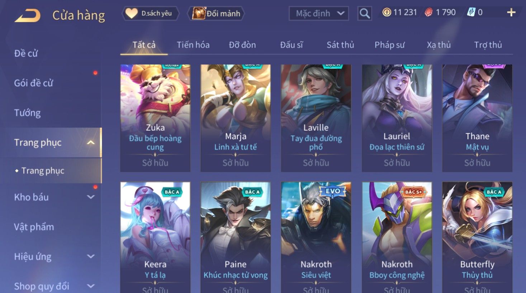
Task: Open the Mặc định sort dropdown
Action: (319, 14)
